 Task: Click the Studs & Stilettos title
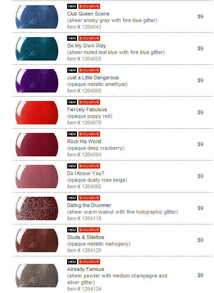tap(85, 237)
